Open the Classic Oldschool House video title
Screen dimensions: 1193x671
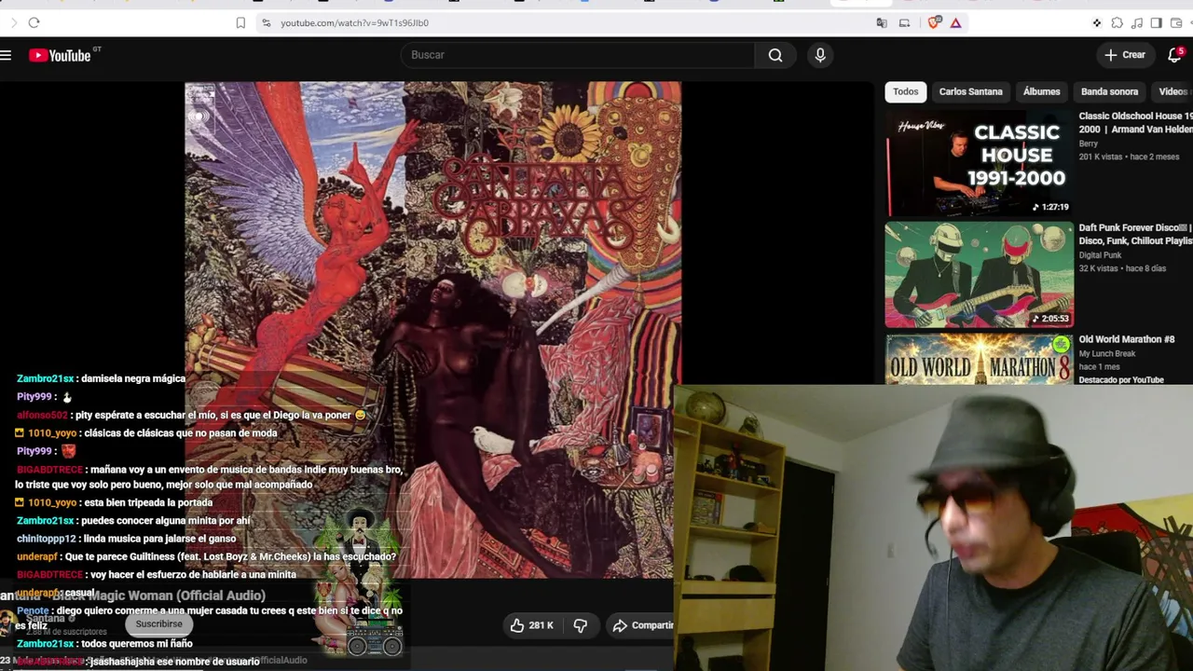1135,123
